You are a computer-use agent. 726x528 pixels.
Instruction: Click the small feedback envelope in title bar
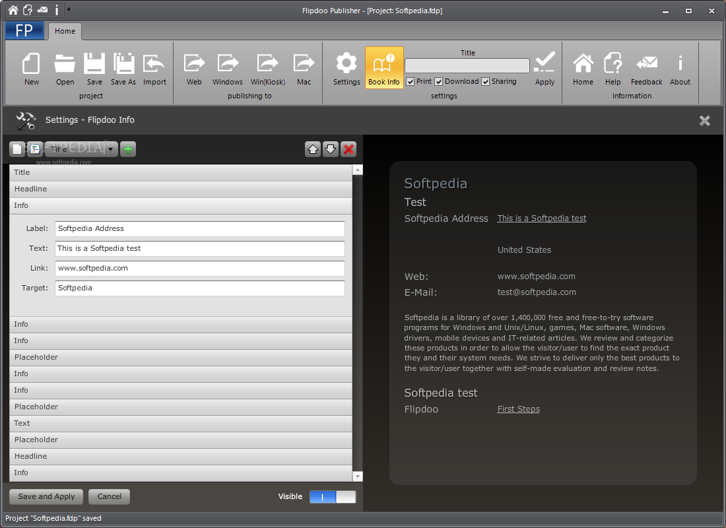click(43, 10)
